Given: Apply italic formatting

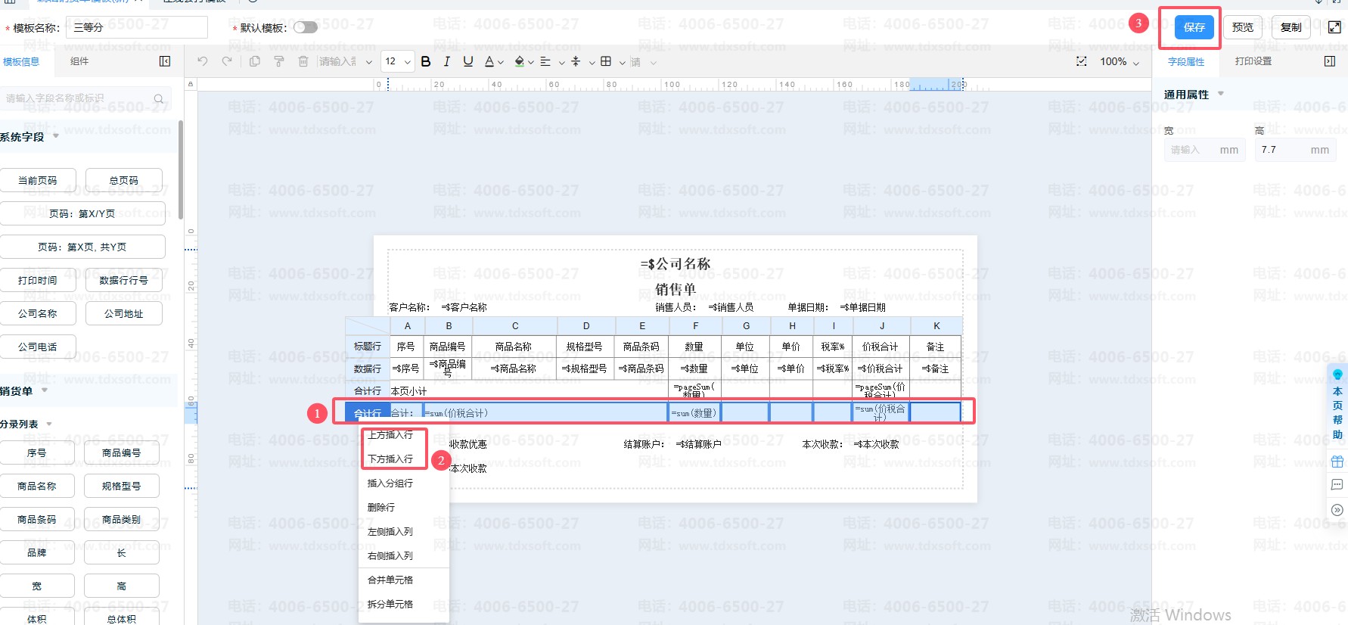Looking at the screenshot, I should pos(447,61).
